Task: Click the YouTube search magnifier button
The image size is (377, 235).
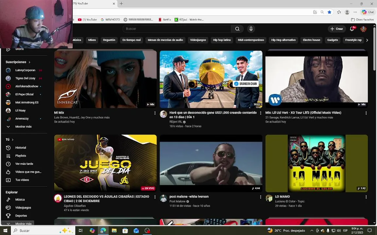Action: (237, 29)
